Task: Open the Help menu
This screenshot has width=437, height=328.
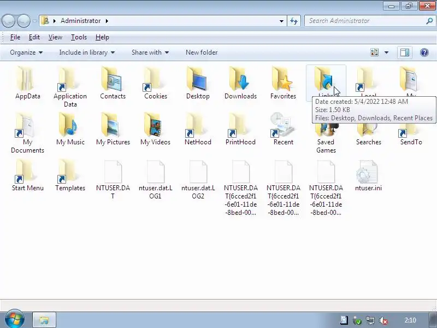Action: [102, 37]
